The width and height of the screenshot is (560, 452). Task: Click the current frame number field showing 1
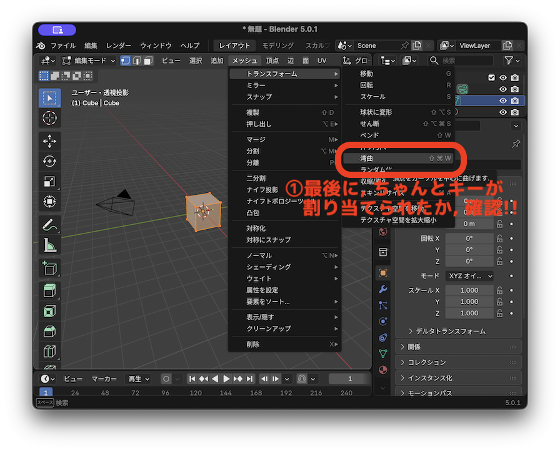(x=349, y=379)
